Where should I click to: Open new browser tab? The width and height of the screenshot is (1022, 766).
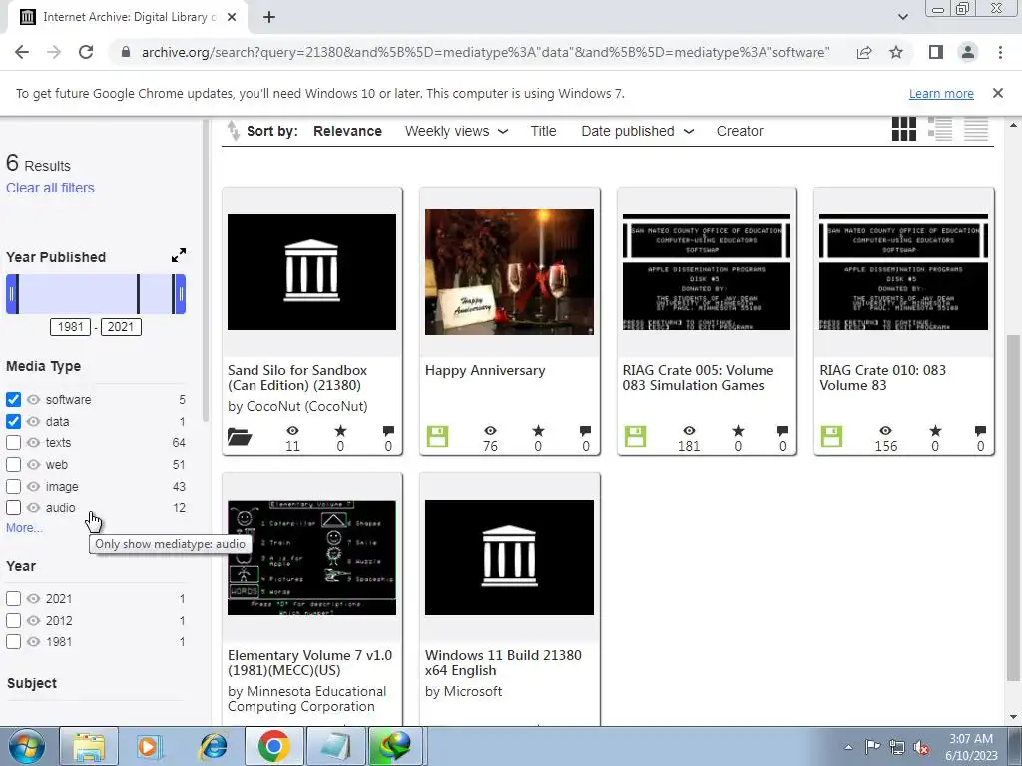tap(269, 18)
